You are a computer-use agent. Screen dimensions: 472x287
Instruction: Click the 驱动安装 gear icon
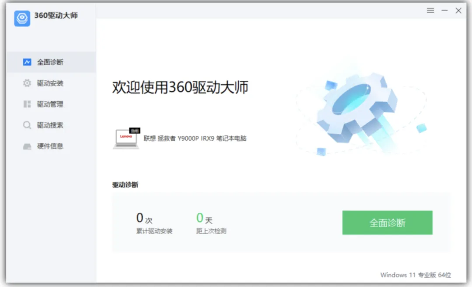pos(27,83)
